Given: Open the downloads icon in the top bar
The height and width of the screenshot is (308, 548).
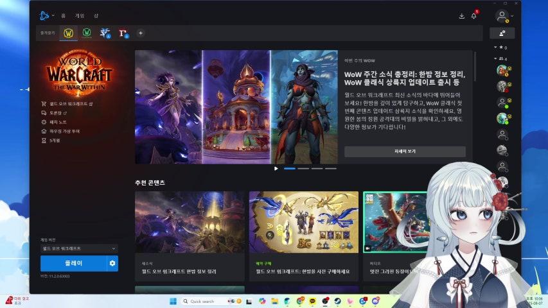Looking at the screenshot, I should click(462, 16).
